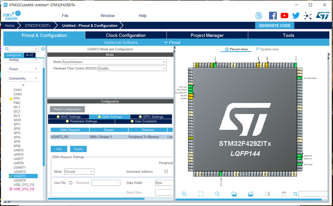Open the Data Width Byte dropdown
Screen dimensions: 333x206
164,183
